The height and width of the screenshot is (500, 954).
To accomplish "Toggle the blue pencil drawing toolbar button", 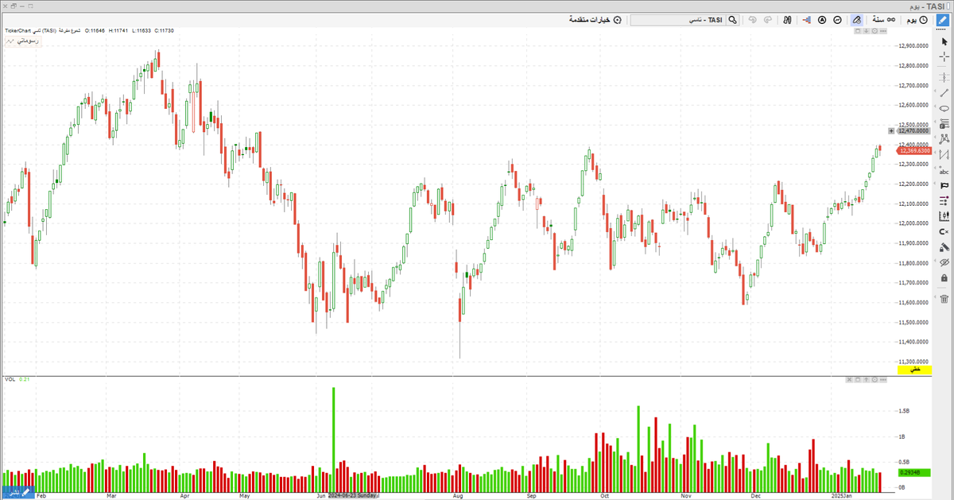I will [943, 20].
